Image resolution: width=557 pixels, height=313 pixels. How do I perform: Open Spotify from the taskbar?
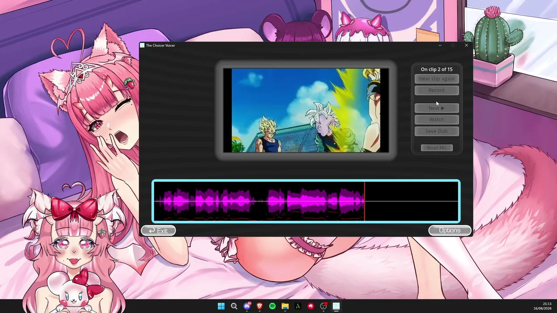[272, 306]
